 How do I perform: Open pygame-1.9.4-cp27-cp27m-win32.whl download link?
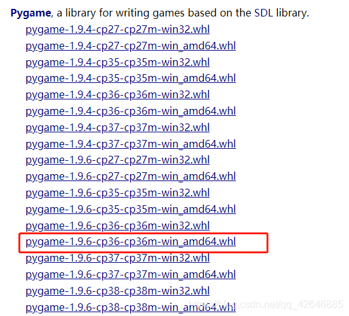(118, 30)
